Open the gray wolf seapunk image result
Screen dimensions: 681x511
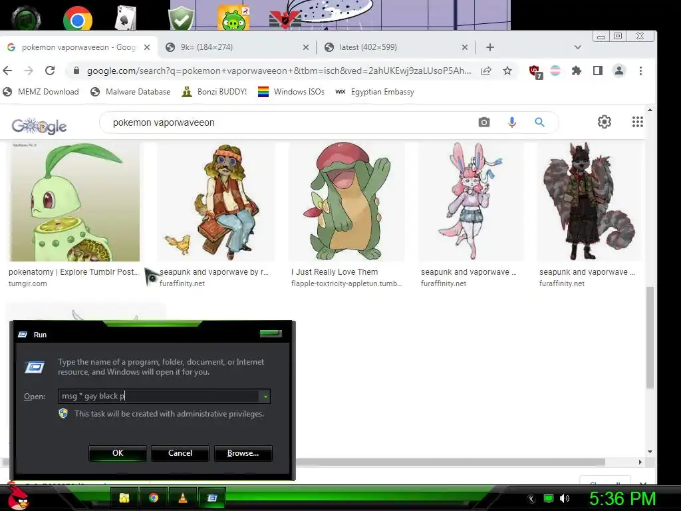click(x=589, y=202)
